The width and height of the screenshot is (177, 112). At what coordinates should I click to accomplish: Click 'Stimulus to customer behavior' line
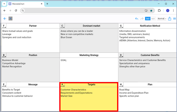coord(17,96)
